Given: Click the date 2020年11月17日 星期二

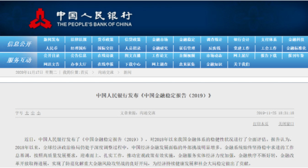Looking at the screenshot, I should pyautogui.click(x=36, y=72).
